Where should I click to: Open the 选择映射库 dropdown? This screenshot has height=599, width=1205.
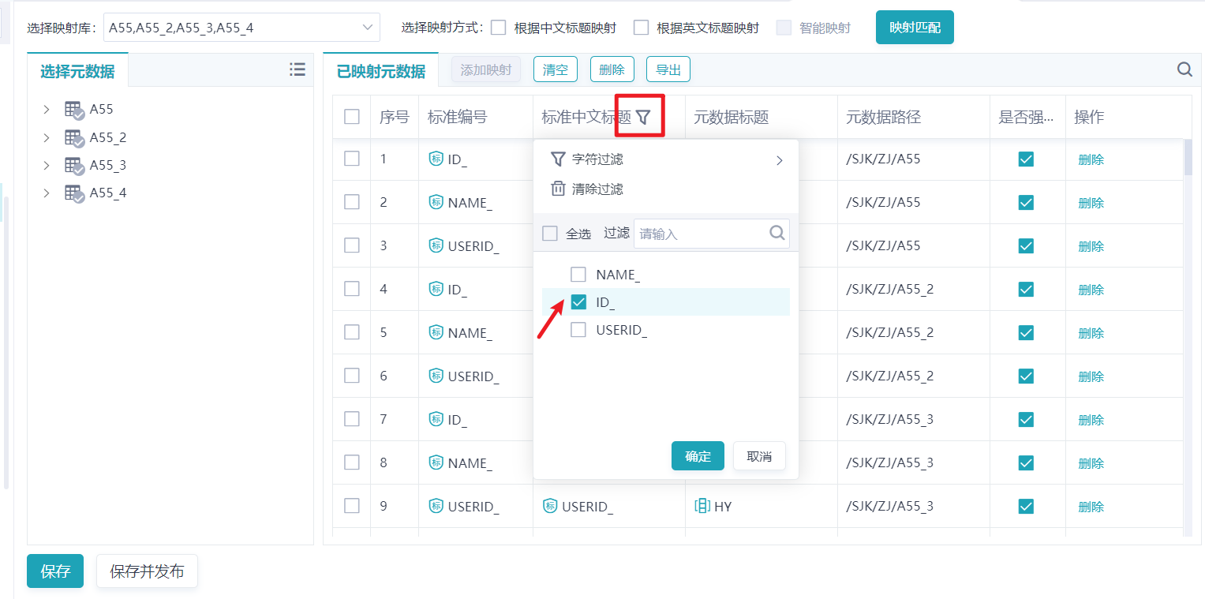click(241, 28)
